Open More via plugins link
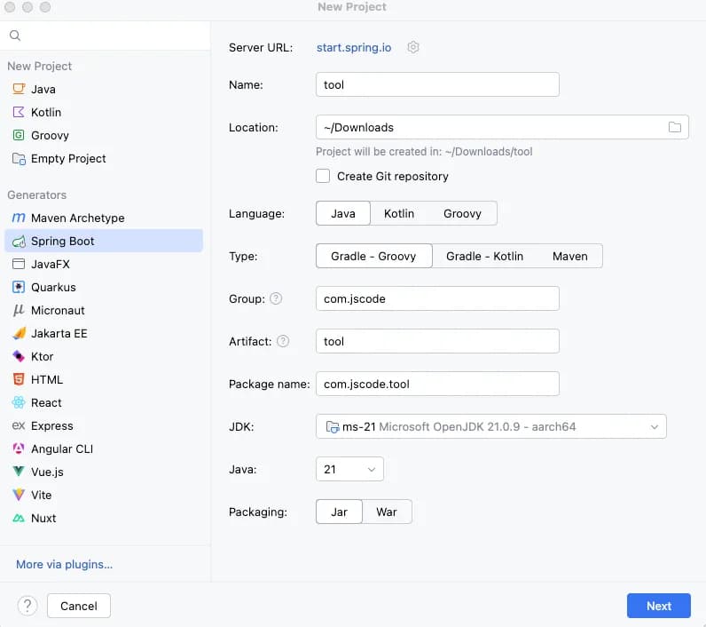This screenshot has width=706, height=627. pyautogui.click(x=64, y=564)
